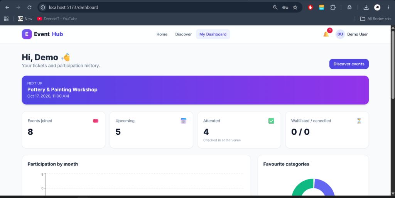Click the DU user avatar
The width and height of the screenshot is (395, 198).
(340, 34)
